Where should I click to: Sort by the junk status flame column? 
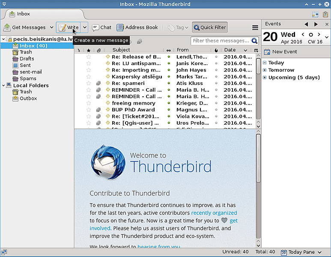216,50
